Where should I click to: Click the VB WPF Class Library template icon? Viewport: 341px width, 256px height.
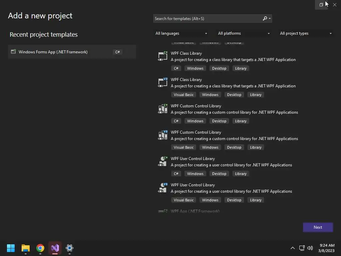click(x=163, y=83)
